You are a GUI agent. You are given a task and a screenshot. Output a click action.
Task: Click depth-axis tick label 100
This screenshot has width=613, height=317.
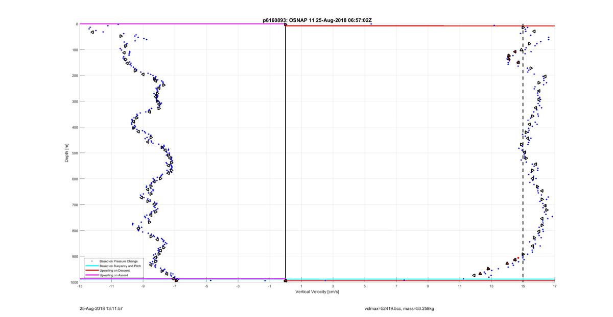pyautogui.click(x=75, y=50)
